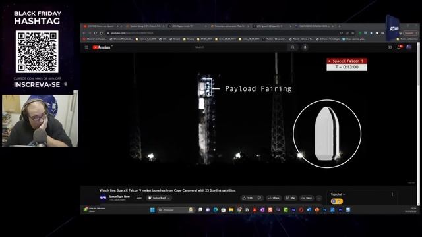
Task: Click the webcam feed of the streamer
Action: point(40,120)
